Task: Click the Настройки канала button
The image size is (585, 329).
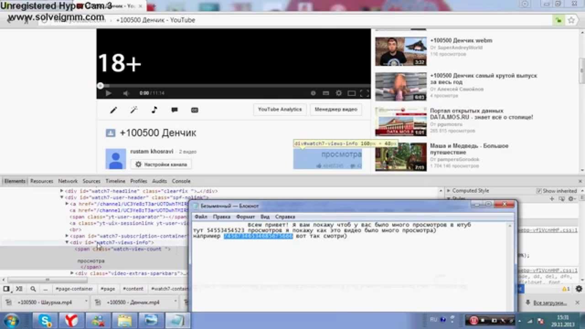Action: tap(161, 164)
